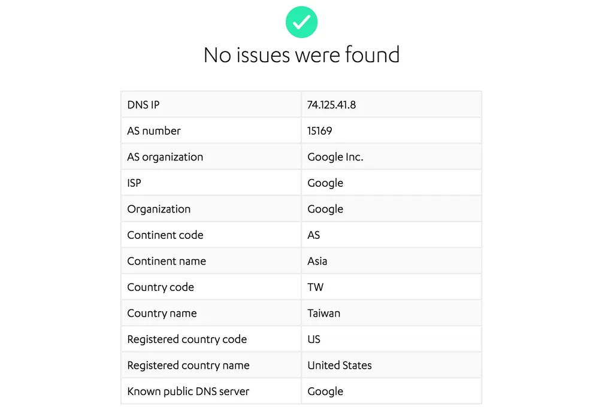
Task: Click the ISP row label
Action: pyautogui.click(x=134, y=183)
